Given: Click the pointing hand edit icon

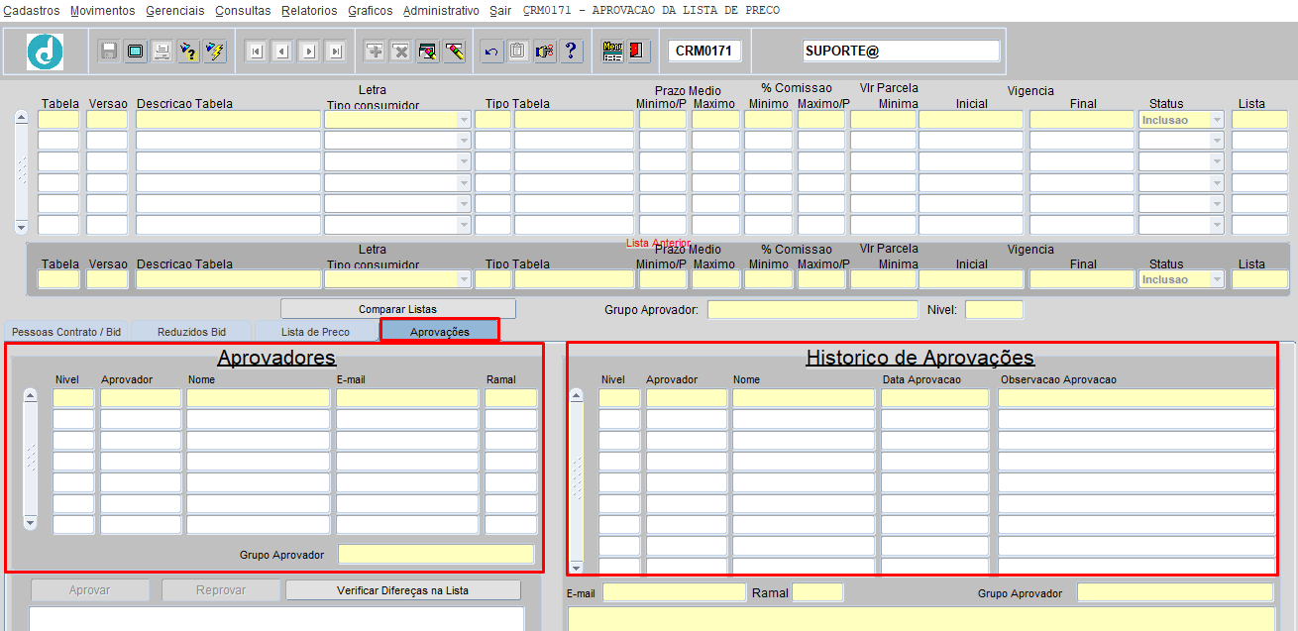Looking at the screenshot, I should (x=544, y=52).
